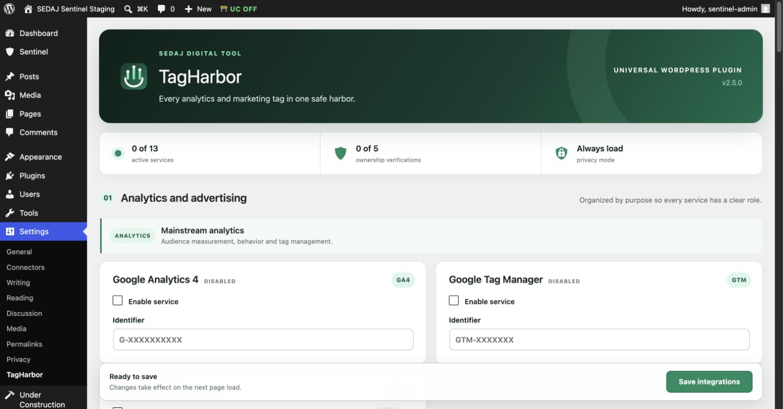Go to Privacy settings submenu
Image resolution: width=783 pixels, height=409 pixels.
18,359
